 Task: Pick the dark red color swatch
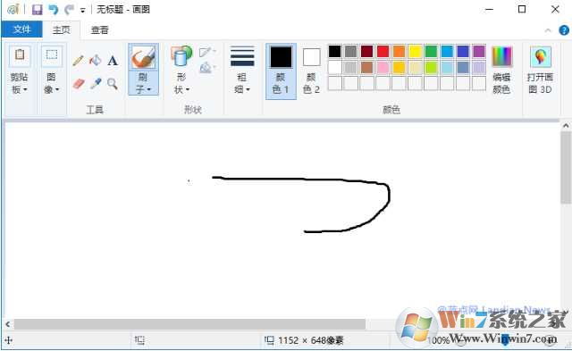click(366, 51)
